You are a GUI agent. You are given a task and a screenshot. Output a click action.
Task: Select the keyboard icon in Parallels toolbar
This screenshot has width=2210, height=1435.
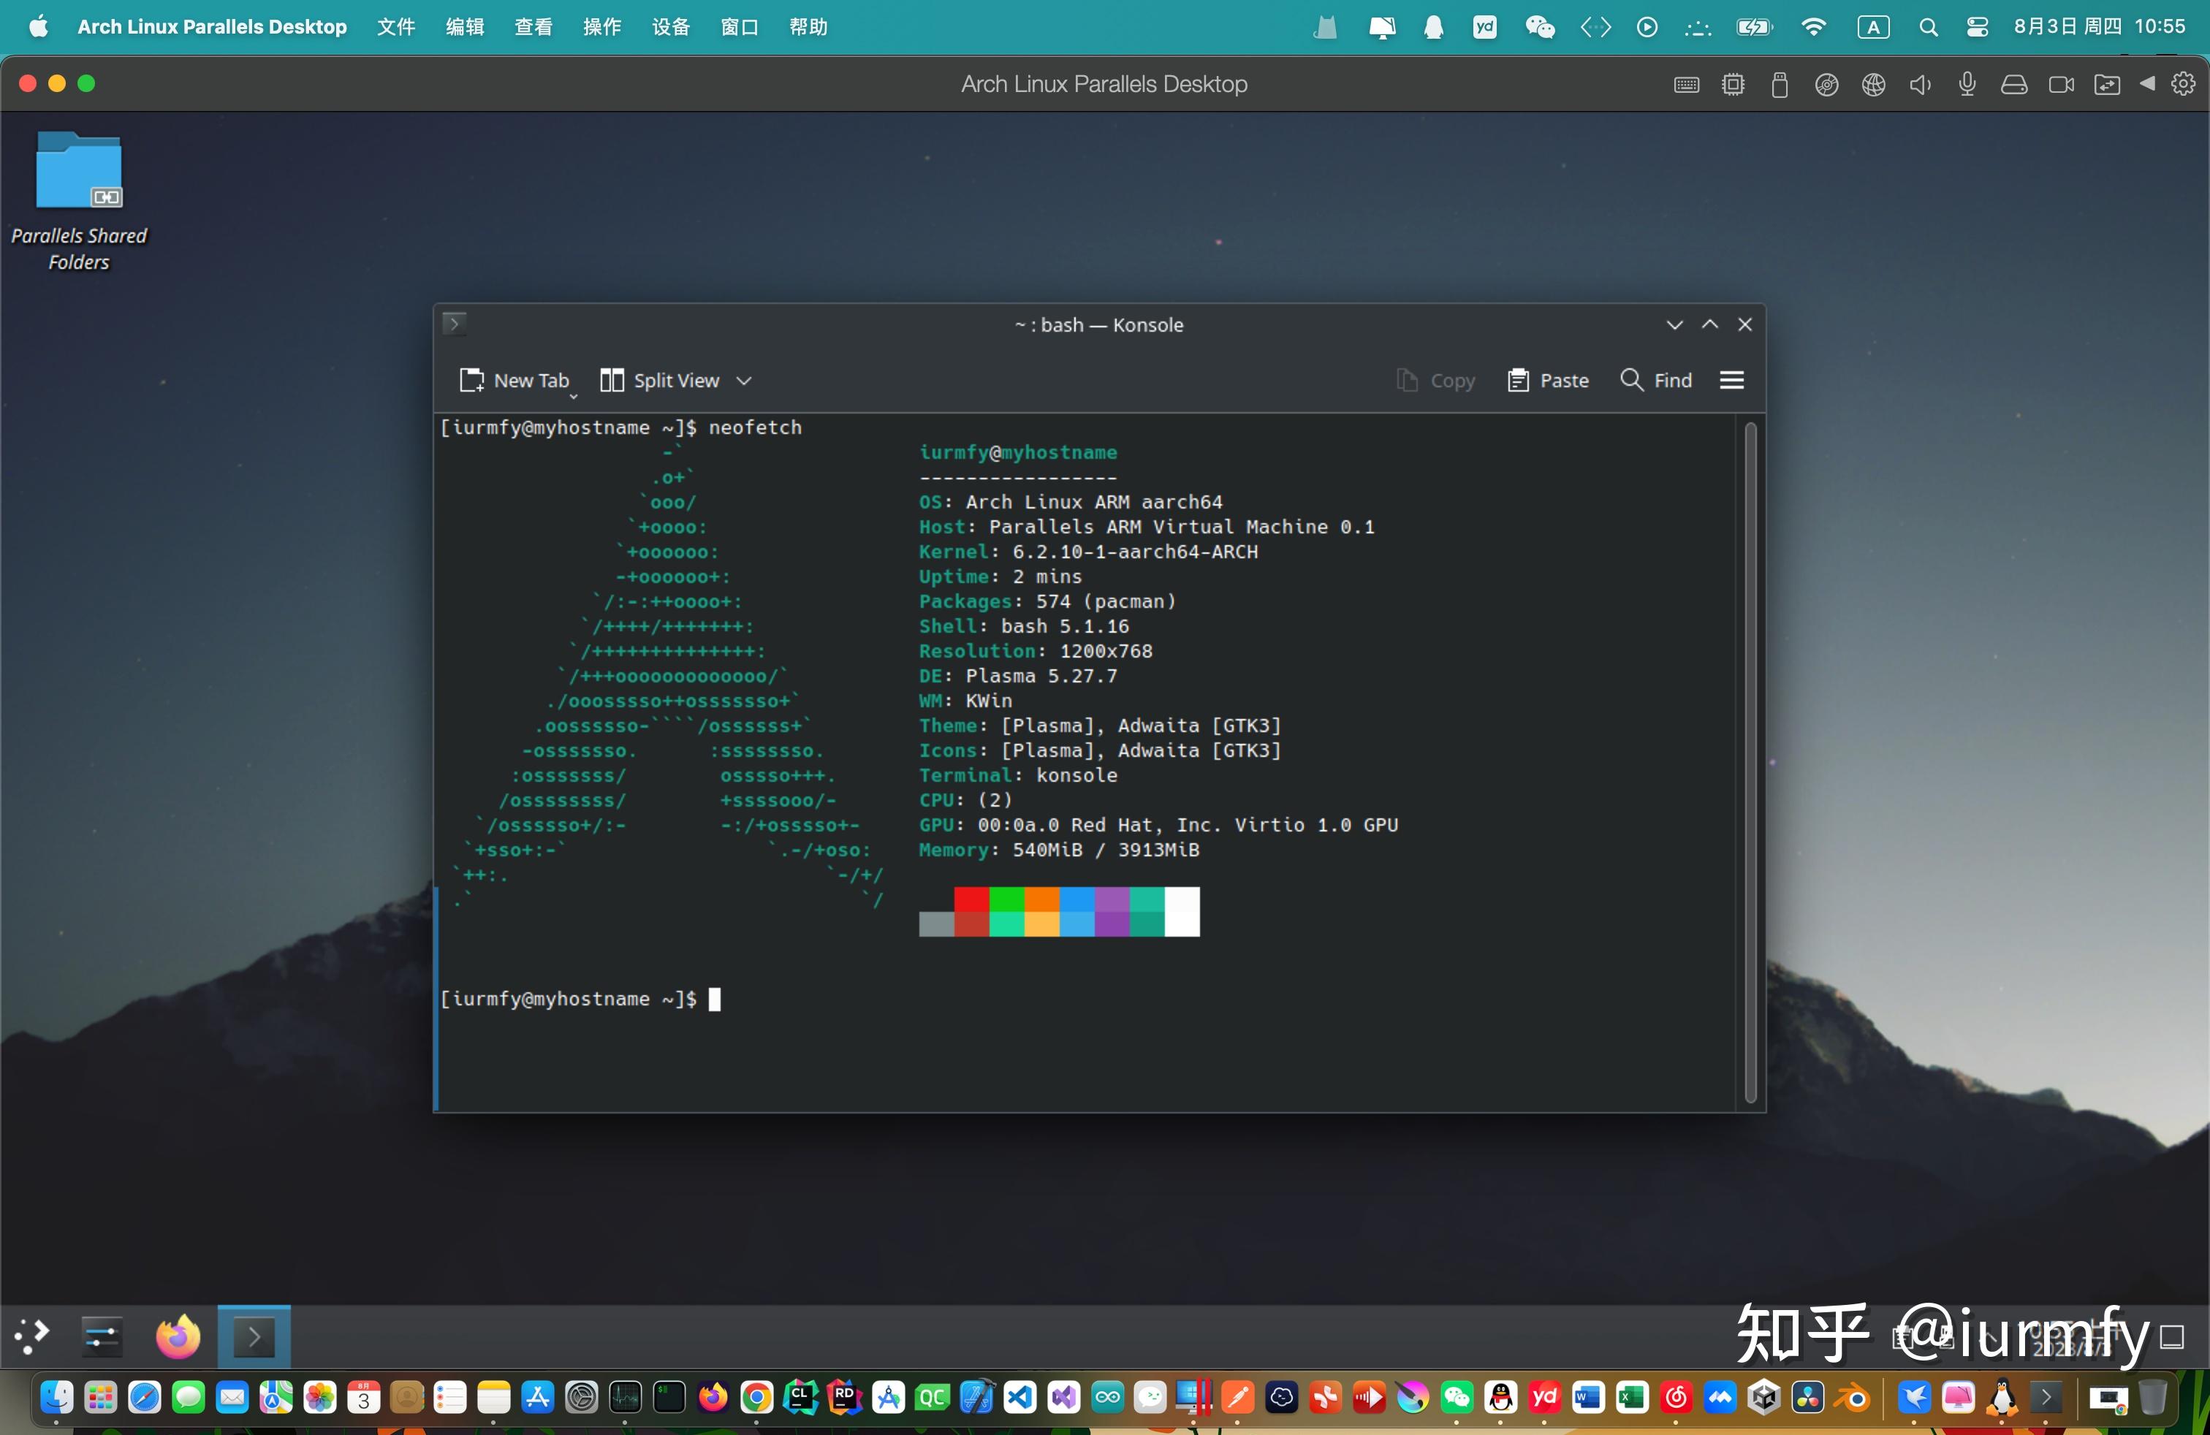point(1685,83)
